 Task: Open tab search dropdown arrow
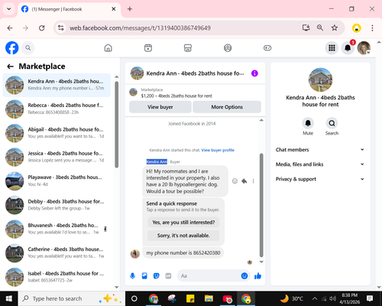pyautogui.click(x=9, y=9)
